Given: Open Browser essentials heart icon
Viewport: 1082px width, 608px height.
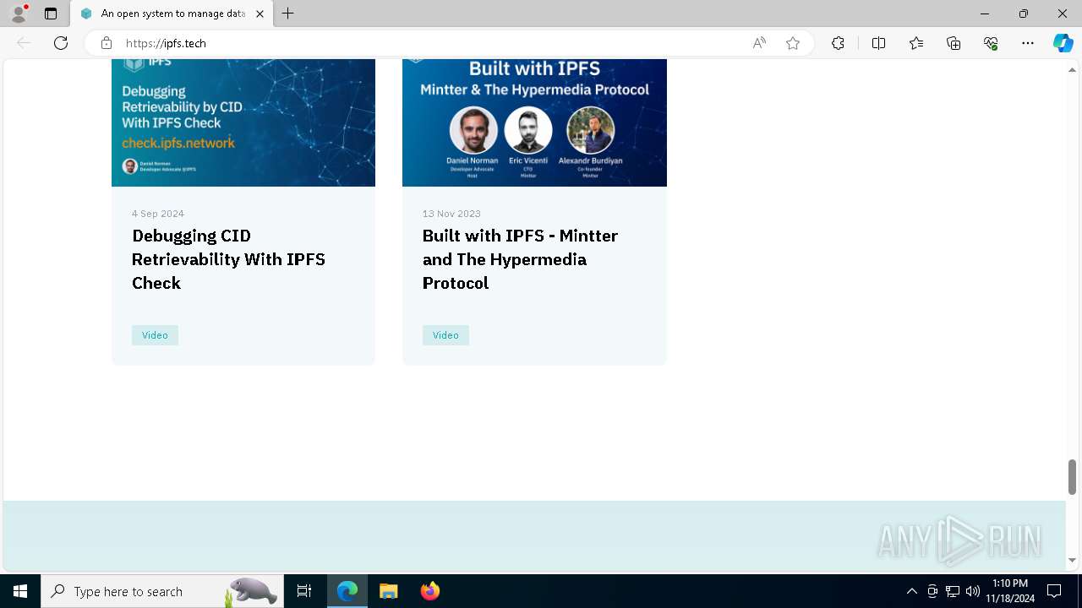Looking at the screenshot, I should [991, 43].
